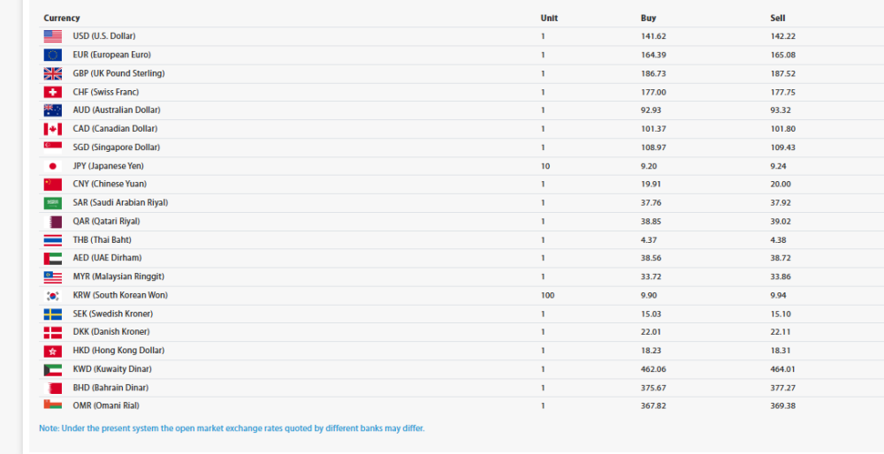The height and width of the screenshot is (454, 884).
Task: Click the Buy column header
Action: pyautogui.click(x=648, y=18)
